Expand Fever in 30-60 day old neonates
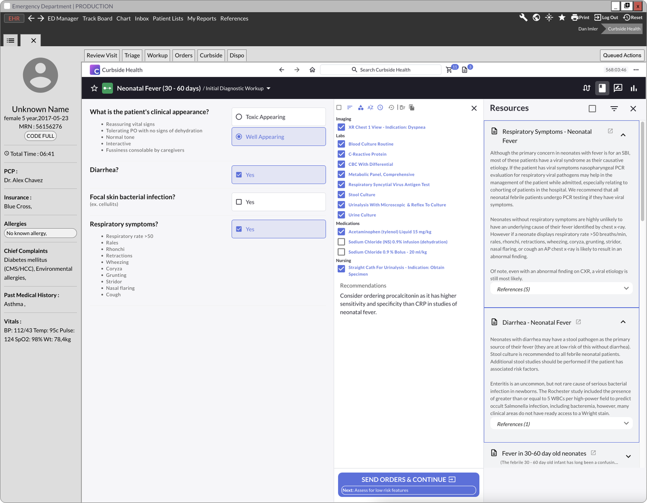 tap(628, 456)
